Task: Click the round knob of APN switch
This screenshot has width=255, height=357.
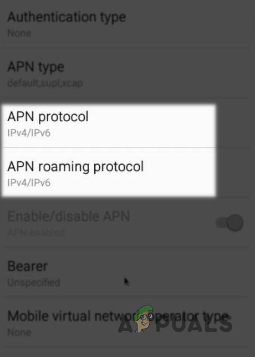Action: coord(235,222)
